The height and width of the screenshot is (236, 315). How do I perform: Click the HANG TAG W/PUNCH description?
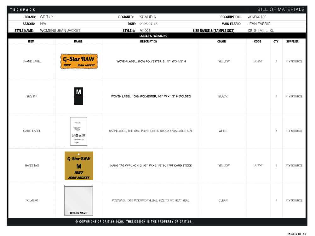[151, 166]
